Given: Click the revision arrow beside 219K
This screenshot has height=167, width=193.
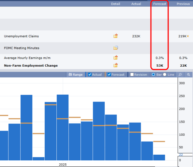Looking at the screenshot, I should click(x=188, y=36).
